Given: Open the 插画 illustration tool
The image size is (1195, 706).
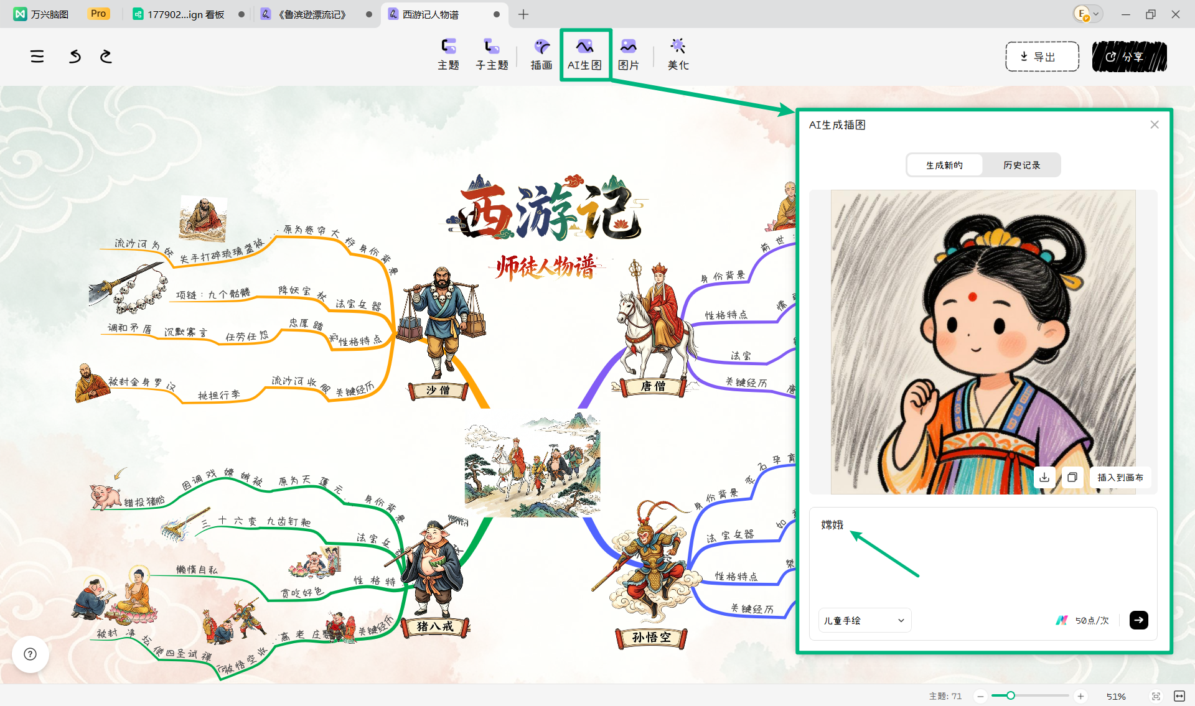Looking at the screenshot, I should coord(541,55).
